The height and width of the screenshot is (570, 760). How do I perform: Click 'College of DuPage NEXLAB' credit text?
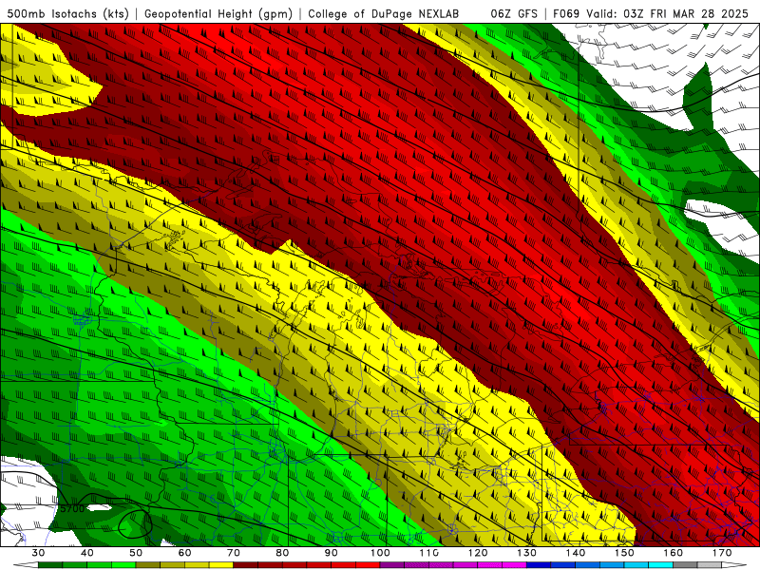(x=384, y=13)
